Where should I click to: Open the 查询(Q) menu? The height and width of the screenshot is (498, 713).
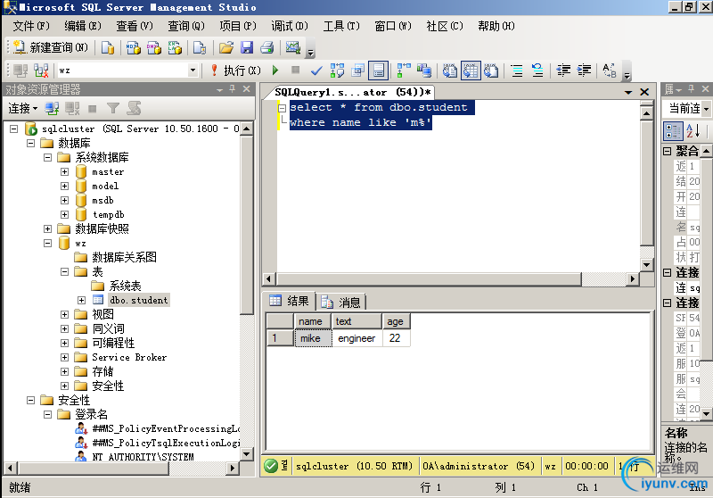[186, 26]
